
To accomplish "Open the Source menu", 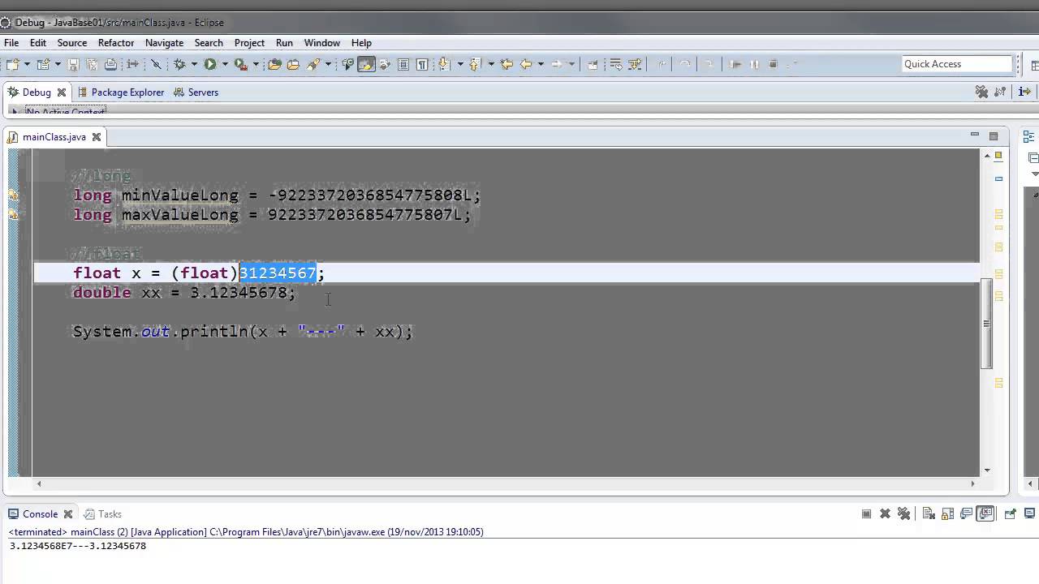I will click(x=72, y=43).
